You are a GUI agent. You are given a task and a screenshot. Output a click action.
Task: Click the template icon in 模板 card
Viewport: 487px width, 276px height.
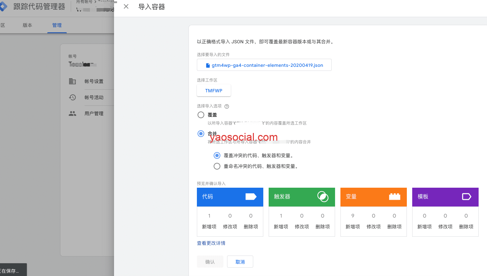tap(467, 197)
